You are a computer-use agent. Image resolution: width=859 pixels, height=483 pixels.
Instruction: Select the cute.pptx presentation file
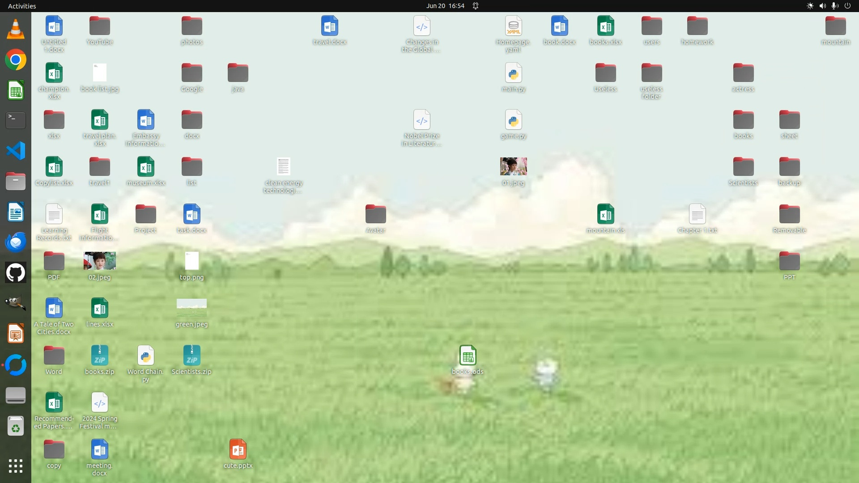238,450
